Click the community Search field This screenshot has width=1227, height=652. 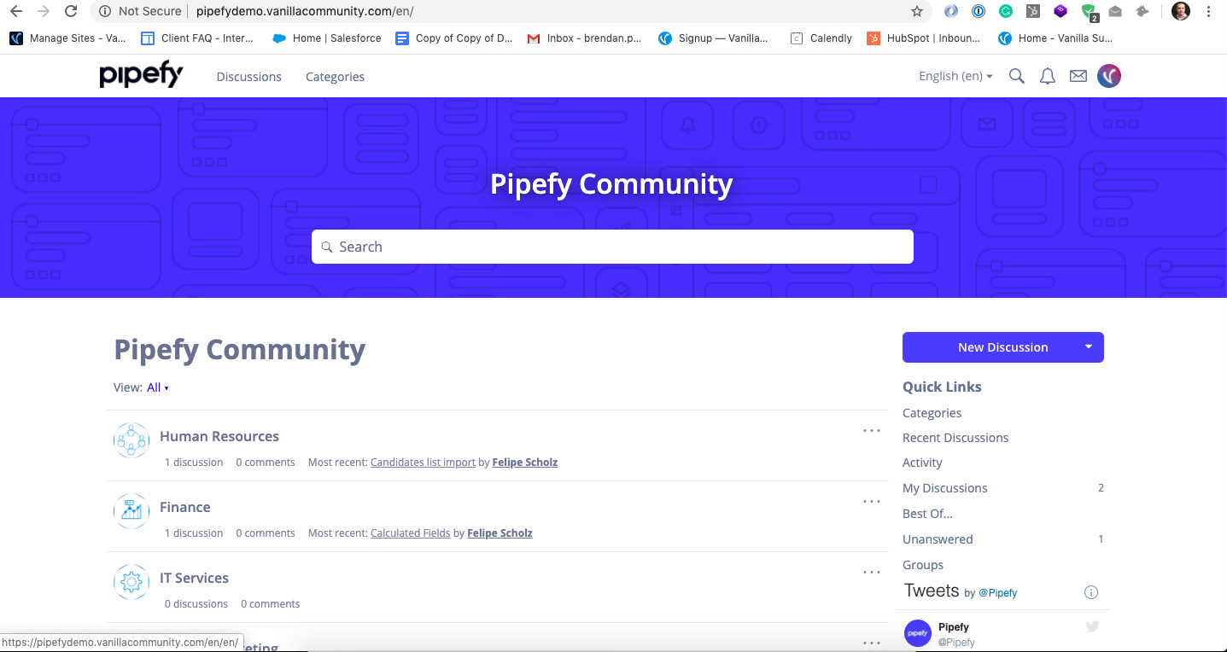(612, 247)
